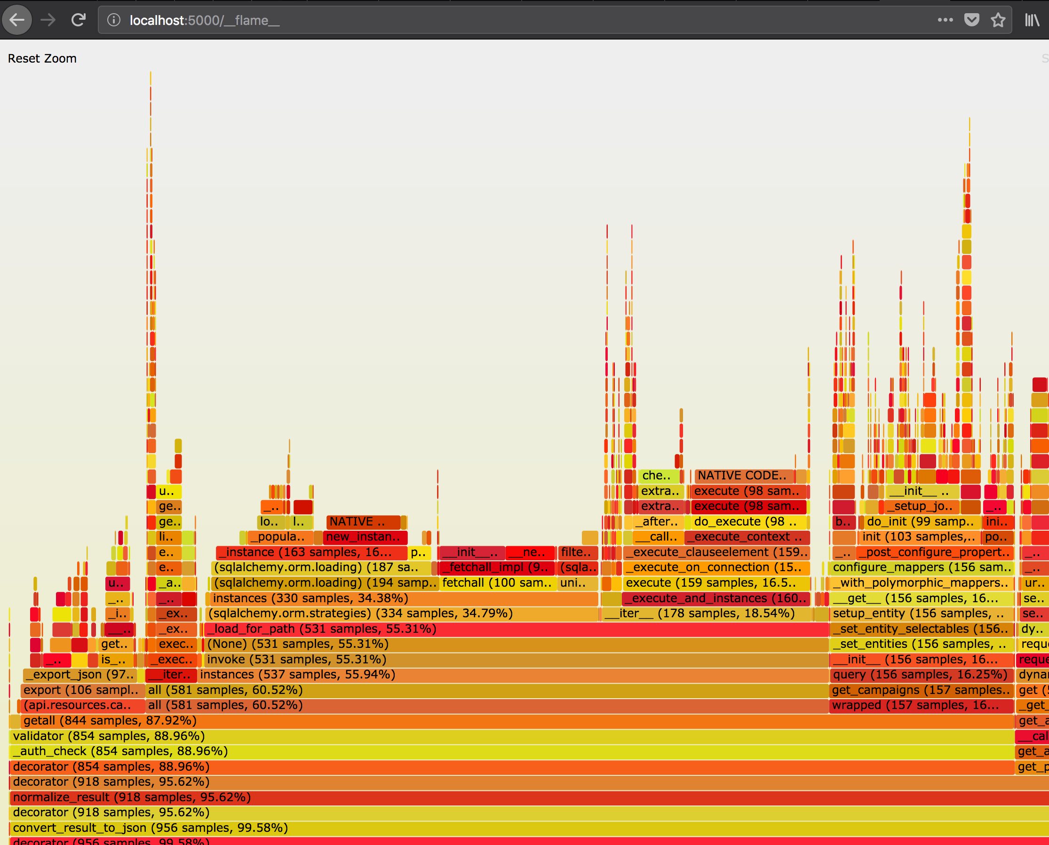Click the NATIVE CODE frame above execute

[x=745, y=476]
